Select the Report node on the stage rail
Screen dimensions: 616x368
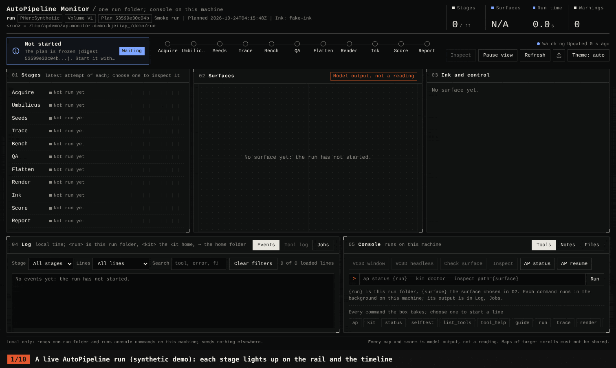pos(427,44)
